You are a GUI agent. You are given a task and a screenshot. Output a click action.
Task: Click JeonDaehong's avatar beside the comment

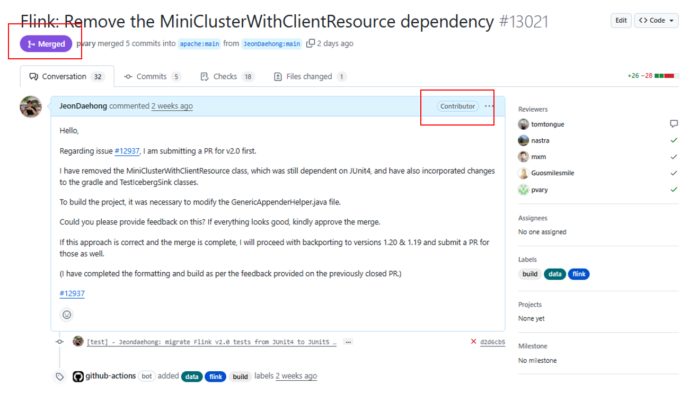point(31,106)
